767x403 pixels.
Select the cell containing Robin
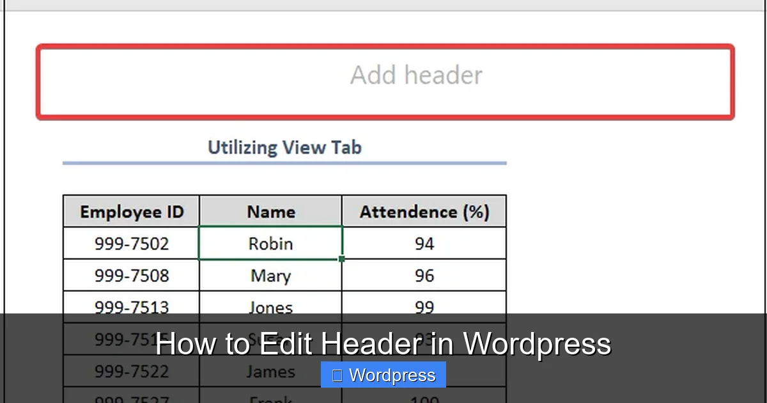click(x=270, y=243)
